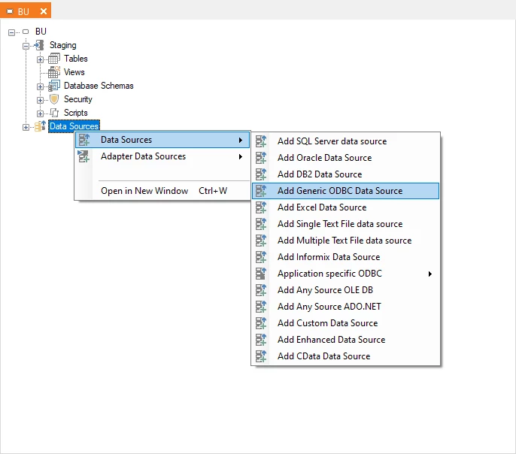Screen dimensions: 516x454
Task: Select the Database Schemas tree label
Action: (x=99, y=86)
